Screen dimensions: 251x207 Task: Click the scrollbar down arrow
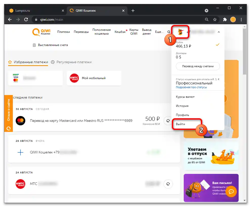point(244,200)
